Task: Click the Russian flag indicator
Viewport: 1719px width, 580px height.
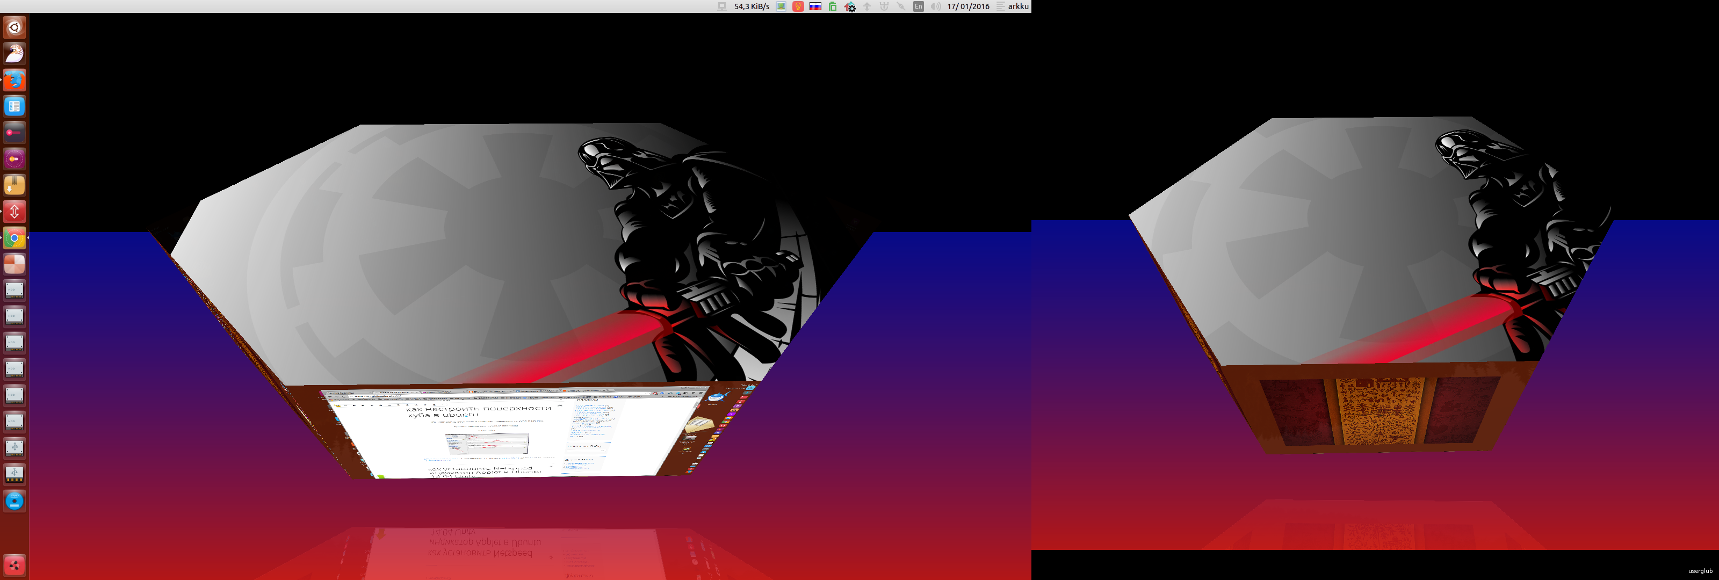Action: pyautogui.click(x=815, y=6)
